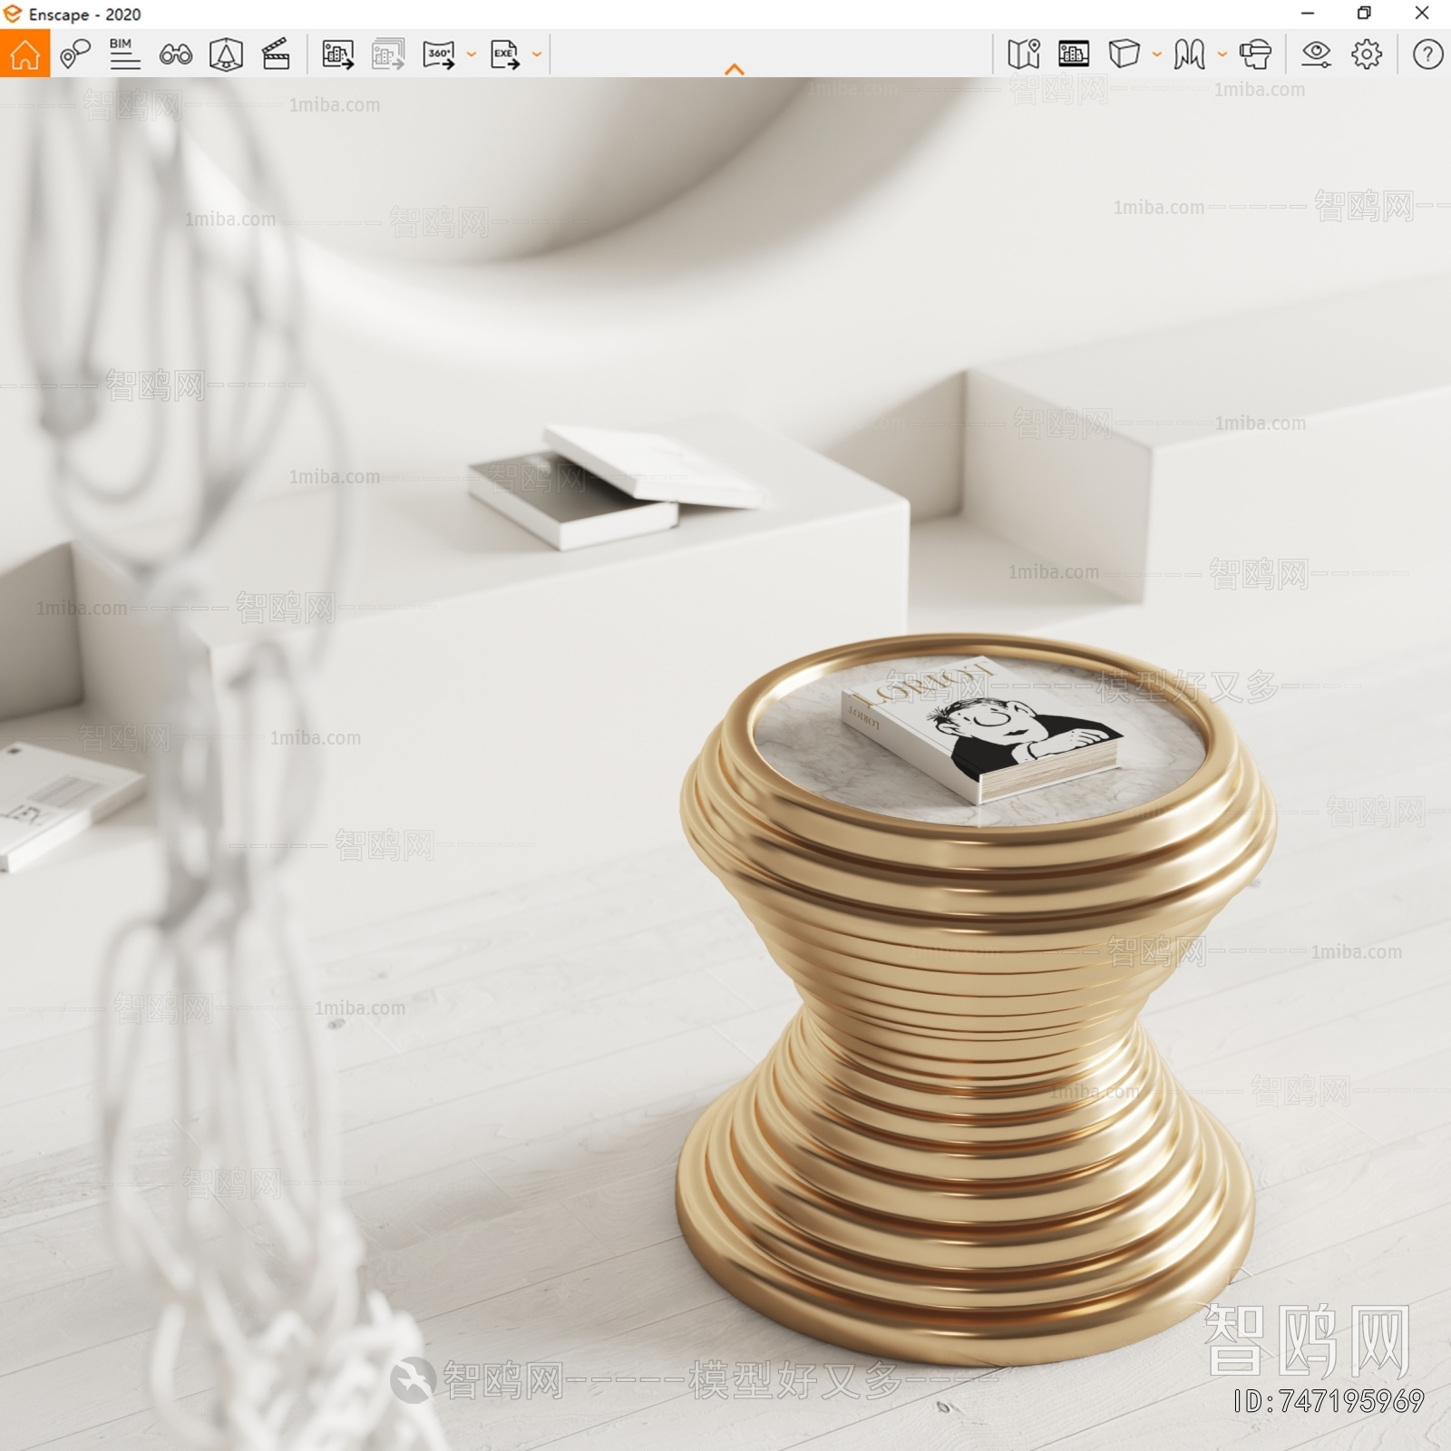The height and width of the screenshot is (1451, 1451).
Task: Click the orange Home button
Action: [24, 54]
